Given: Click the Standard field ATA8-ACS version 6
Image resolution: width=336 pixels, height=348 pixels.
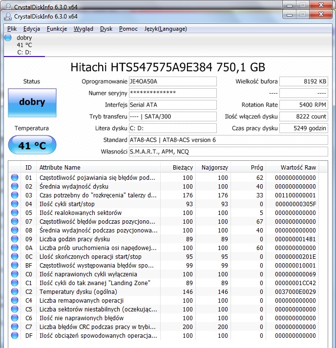Looking at the screenshot, I should pos(229,140).
